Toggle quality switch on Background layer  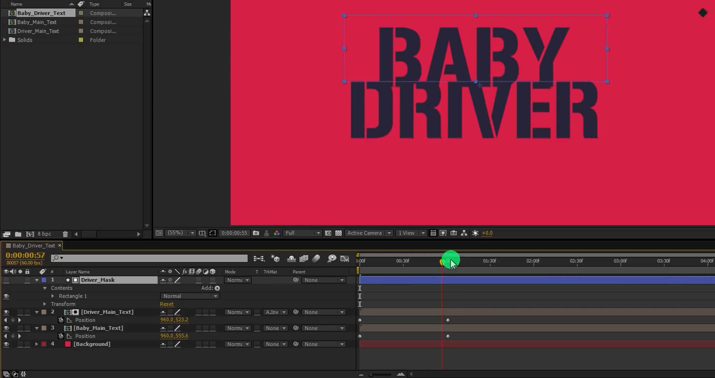[178, 344]
